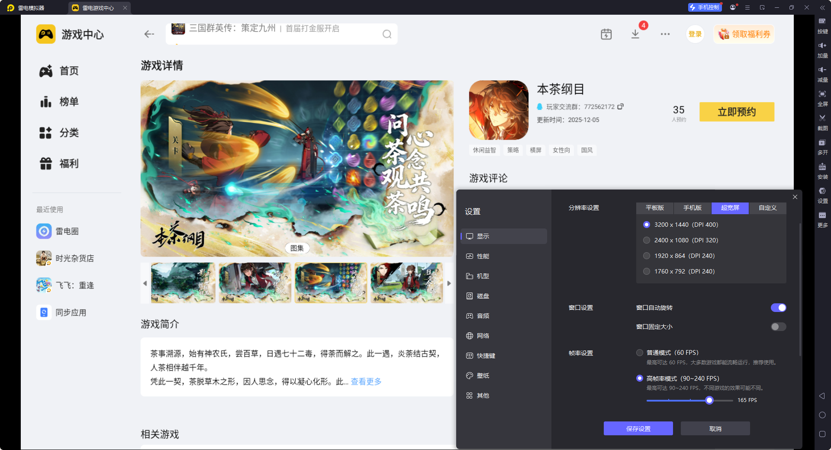Take a screenshot with the 截图 icon
This screenshot has height=450, width=831.
click(822, 122)
